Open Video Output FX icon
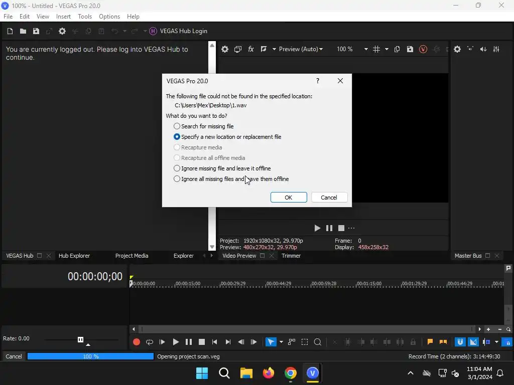The width and height of the screenshot is (514, 385). (251, 49)
